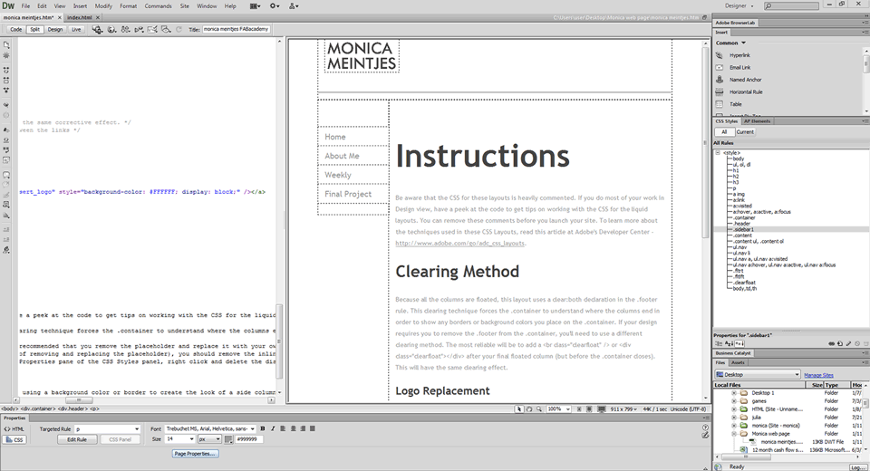870x471 pixels.
Task: Switch to the AP Elements tab
Action: point(758,121)
